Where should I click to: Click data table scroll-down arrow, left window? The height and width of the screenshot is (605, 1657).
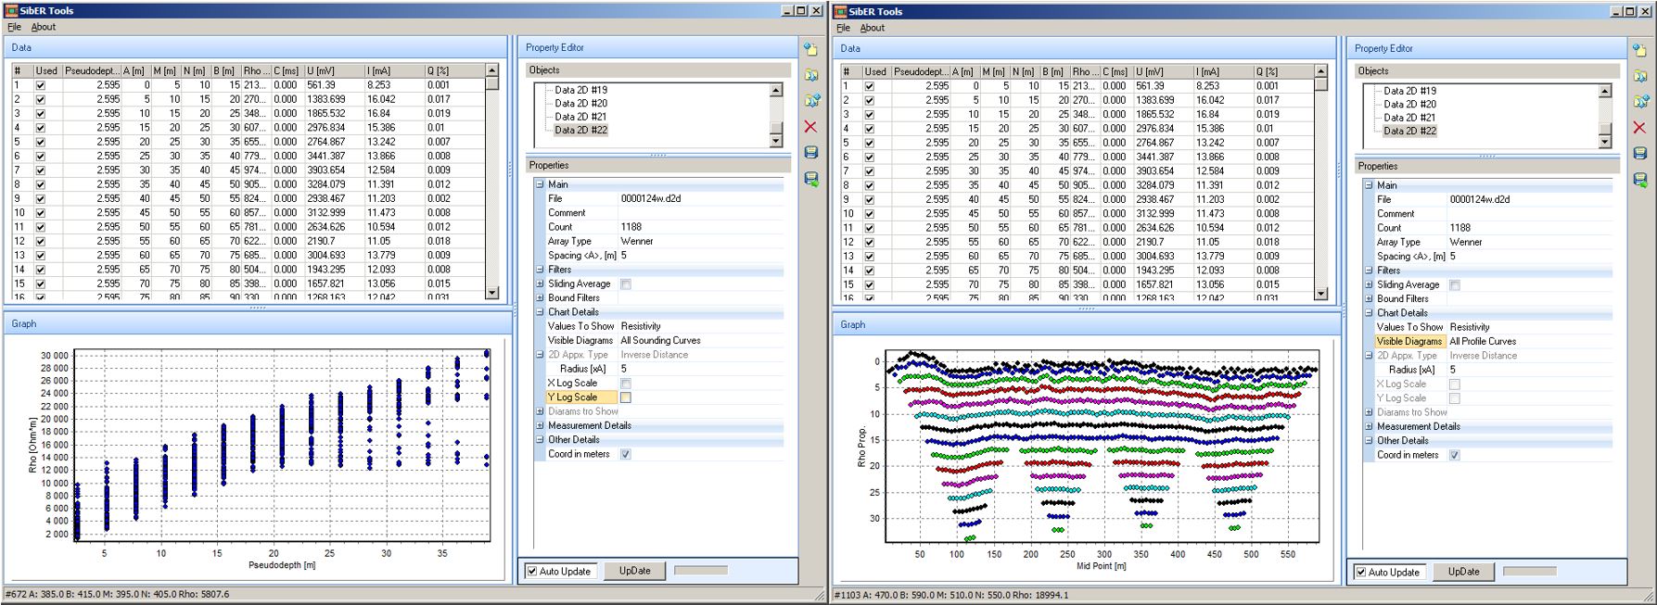click(x=492, y=292)
